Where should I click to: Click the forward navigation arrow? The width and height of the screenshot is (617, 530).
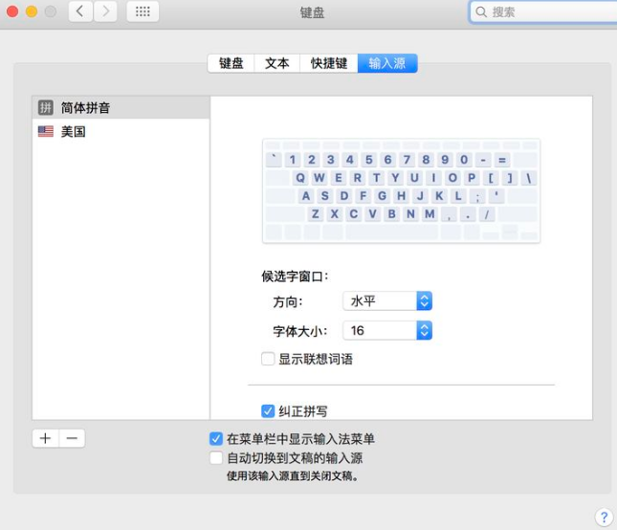(x=104, y=12)
